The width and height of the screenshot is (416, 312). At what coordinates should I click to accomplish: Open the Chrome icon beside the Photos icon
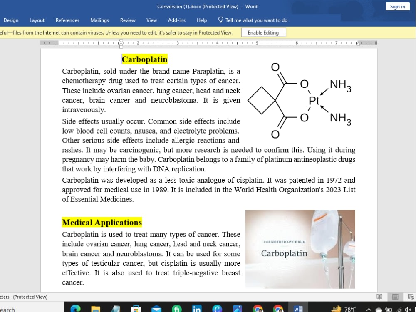pyautogui.click(x=258, y=309)
